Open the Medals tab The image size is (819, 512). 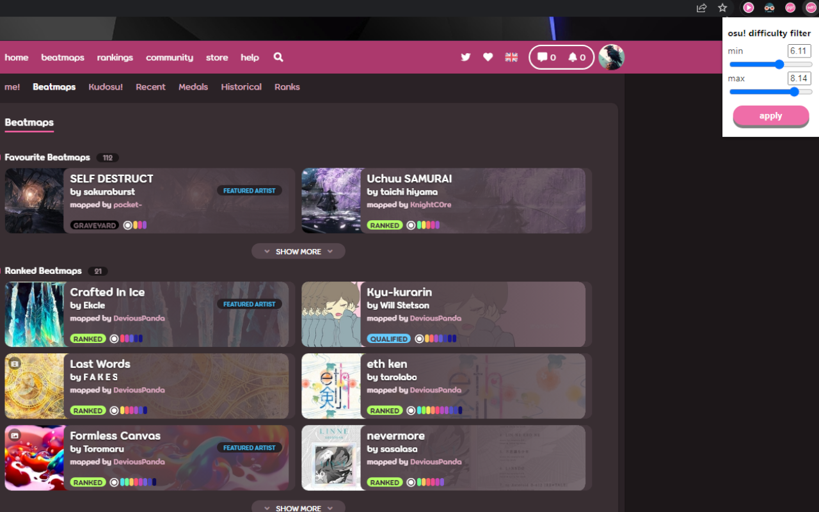pyautogui.click(x=193, y=86)
